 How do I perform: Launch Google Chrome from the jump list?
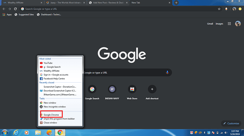(x=60, y=115)
